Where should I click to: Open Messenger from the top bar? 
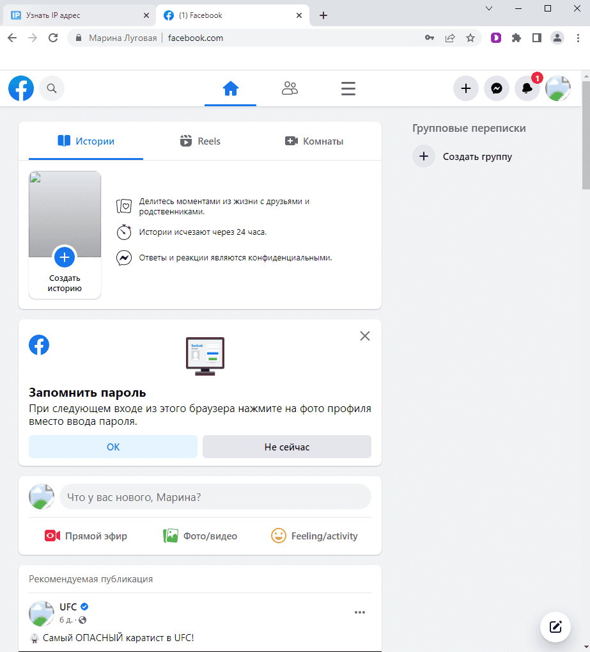pyautogui.click(x=497, y=89)
